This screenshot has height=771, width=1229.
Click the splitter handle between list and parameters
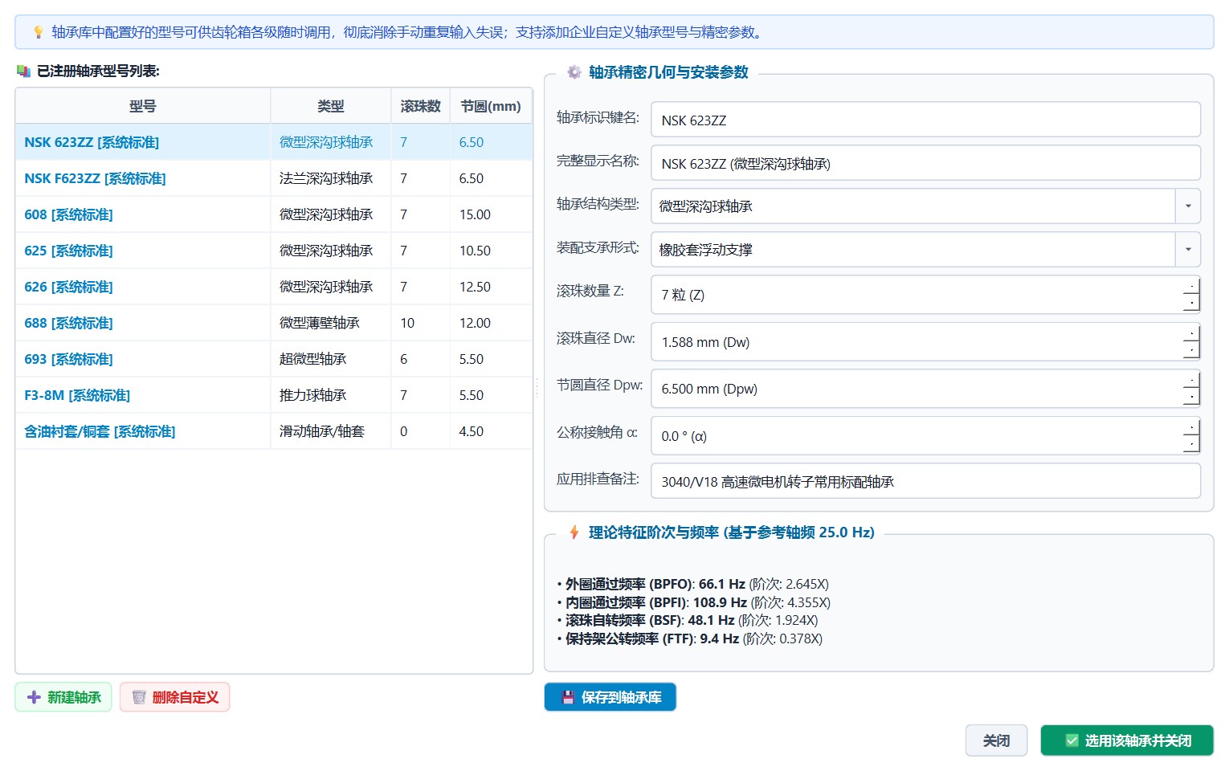point(537,388)
